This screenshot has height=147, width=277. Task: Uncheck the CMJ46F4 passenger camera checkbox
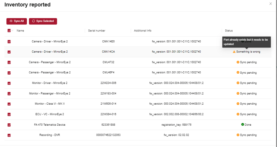coord(9,73)
